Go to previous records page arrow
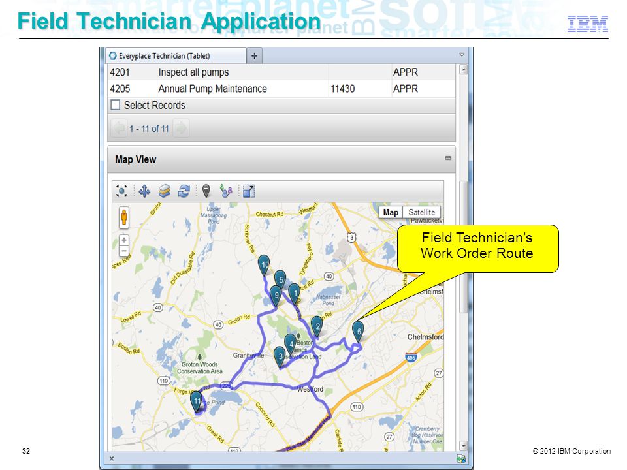 click(119, 129)
